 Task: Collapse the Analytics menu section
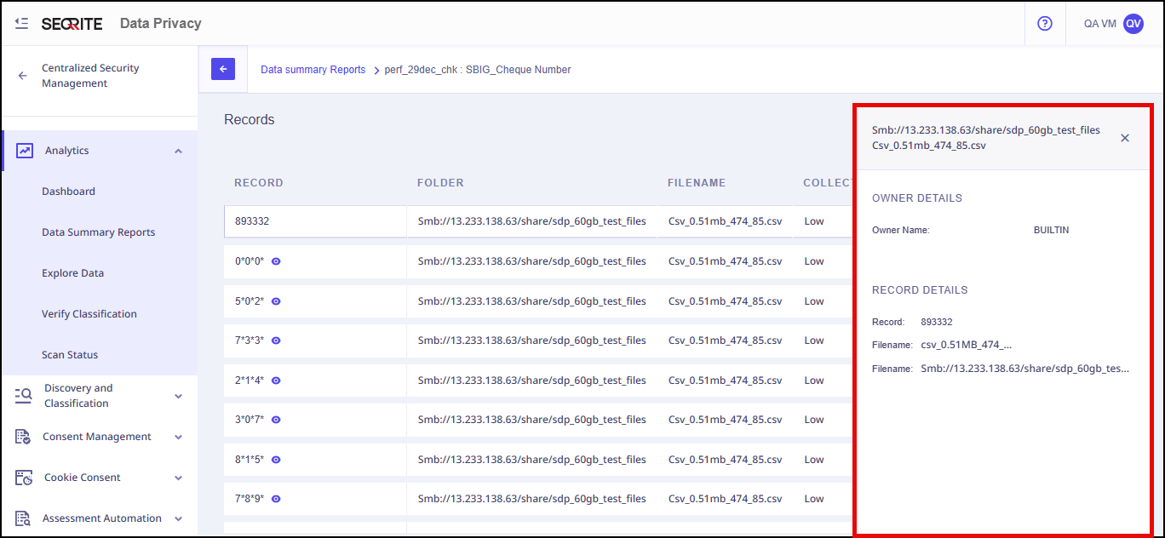(x=178, y=152)
